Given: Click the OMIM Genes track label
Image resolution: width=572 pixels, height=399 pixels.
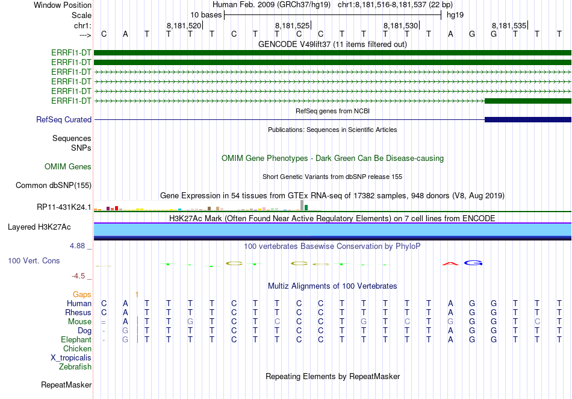Looking at the screenshot, I should click(x=67, y=166).
